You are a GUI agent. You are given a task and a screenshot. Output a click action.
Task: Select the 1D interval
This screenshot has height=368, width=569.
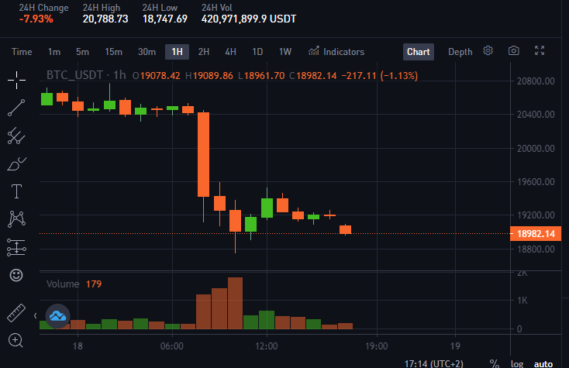click(257, 52)
